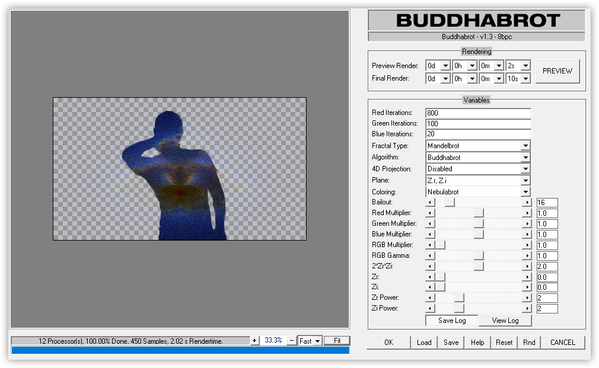The width and height of the screenshot is (599, 368).
Task: Zoom out with the minus button
Action: (x=292, y=341)
